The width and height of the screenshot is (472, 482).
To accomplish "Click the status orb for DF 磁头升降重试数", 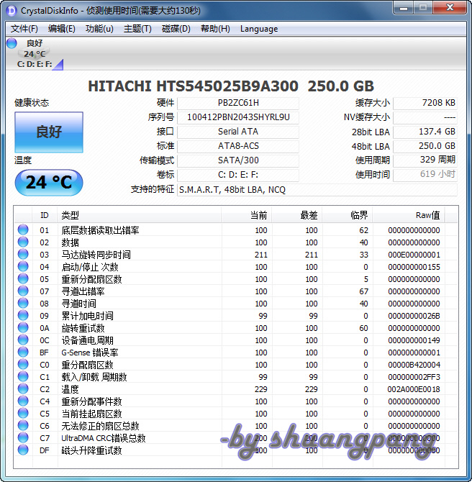I will (x=23, y=450).
